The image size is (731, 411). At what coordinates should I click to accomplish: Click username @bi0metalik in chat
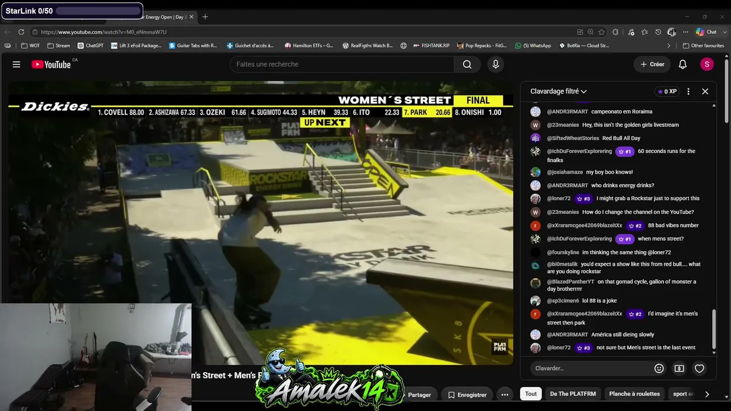click(x=563, y=264)
